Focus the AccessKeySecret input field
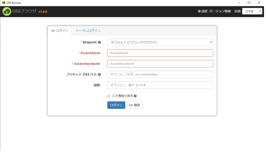 160,64
